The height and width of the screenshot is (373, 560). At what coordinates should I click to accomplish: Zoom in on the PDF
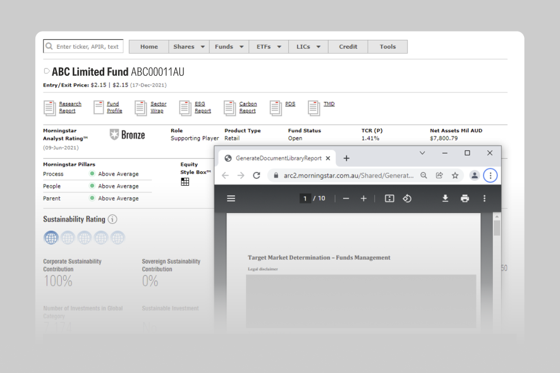click(x=363, y=199)
